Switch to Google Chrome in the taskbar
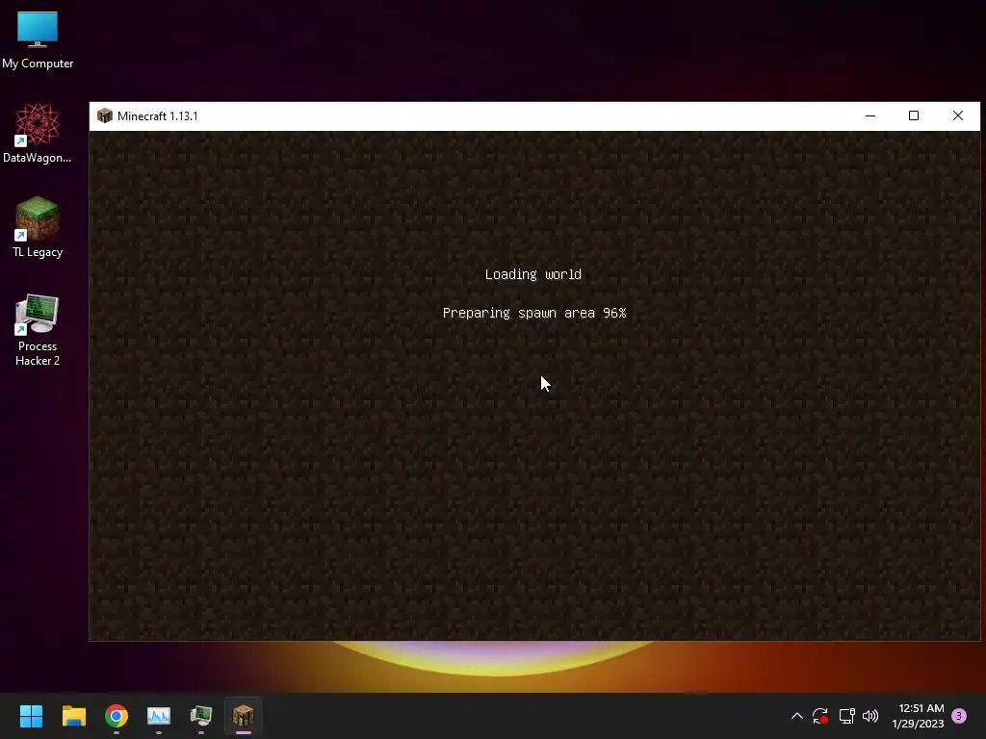 [117, 716]
